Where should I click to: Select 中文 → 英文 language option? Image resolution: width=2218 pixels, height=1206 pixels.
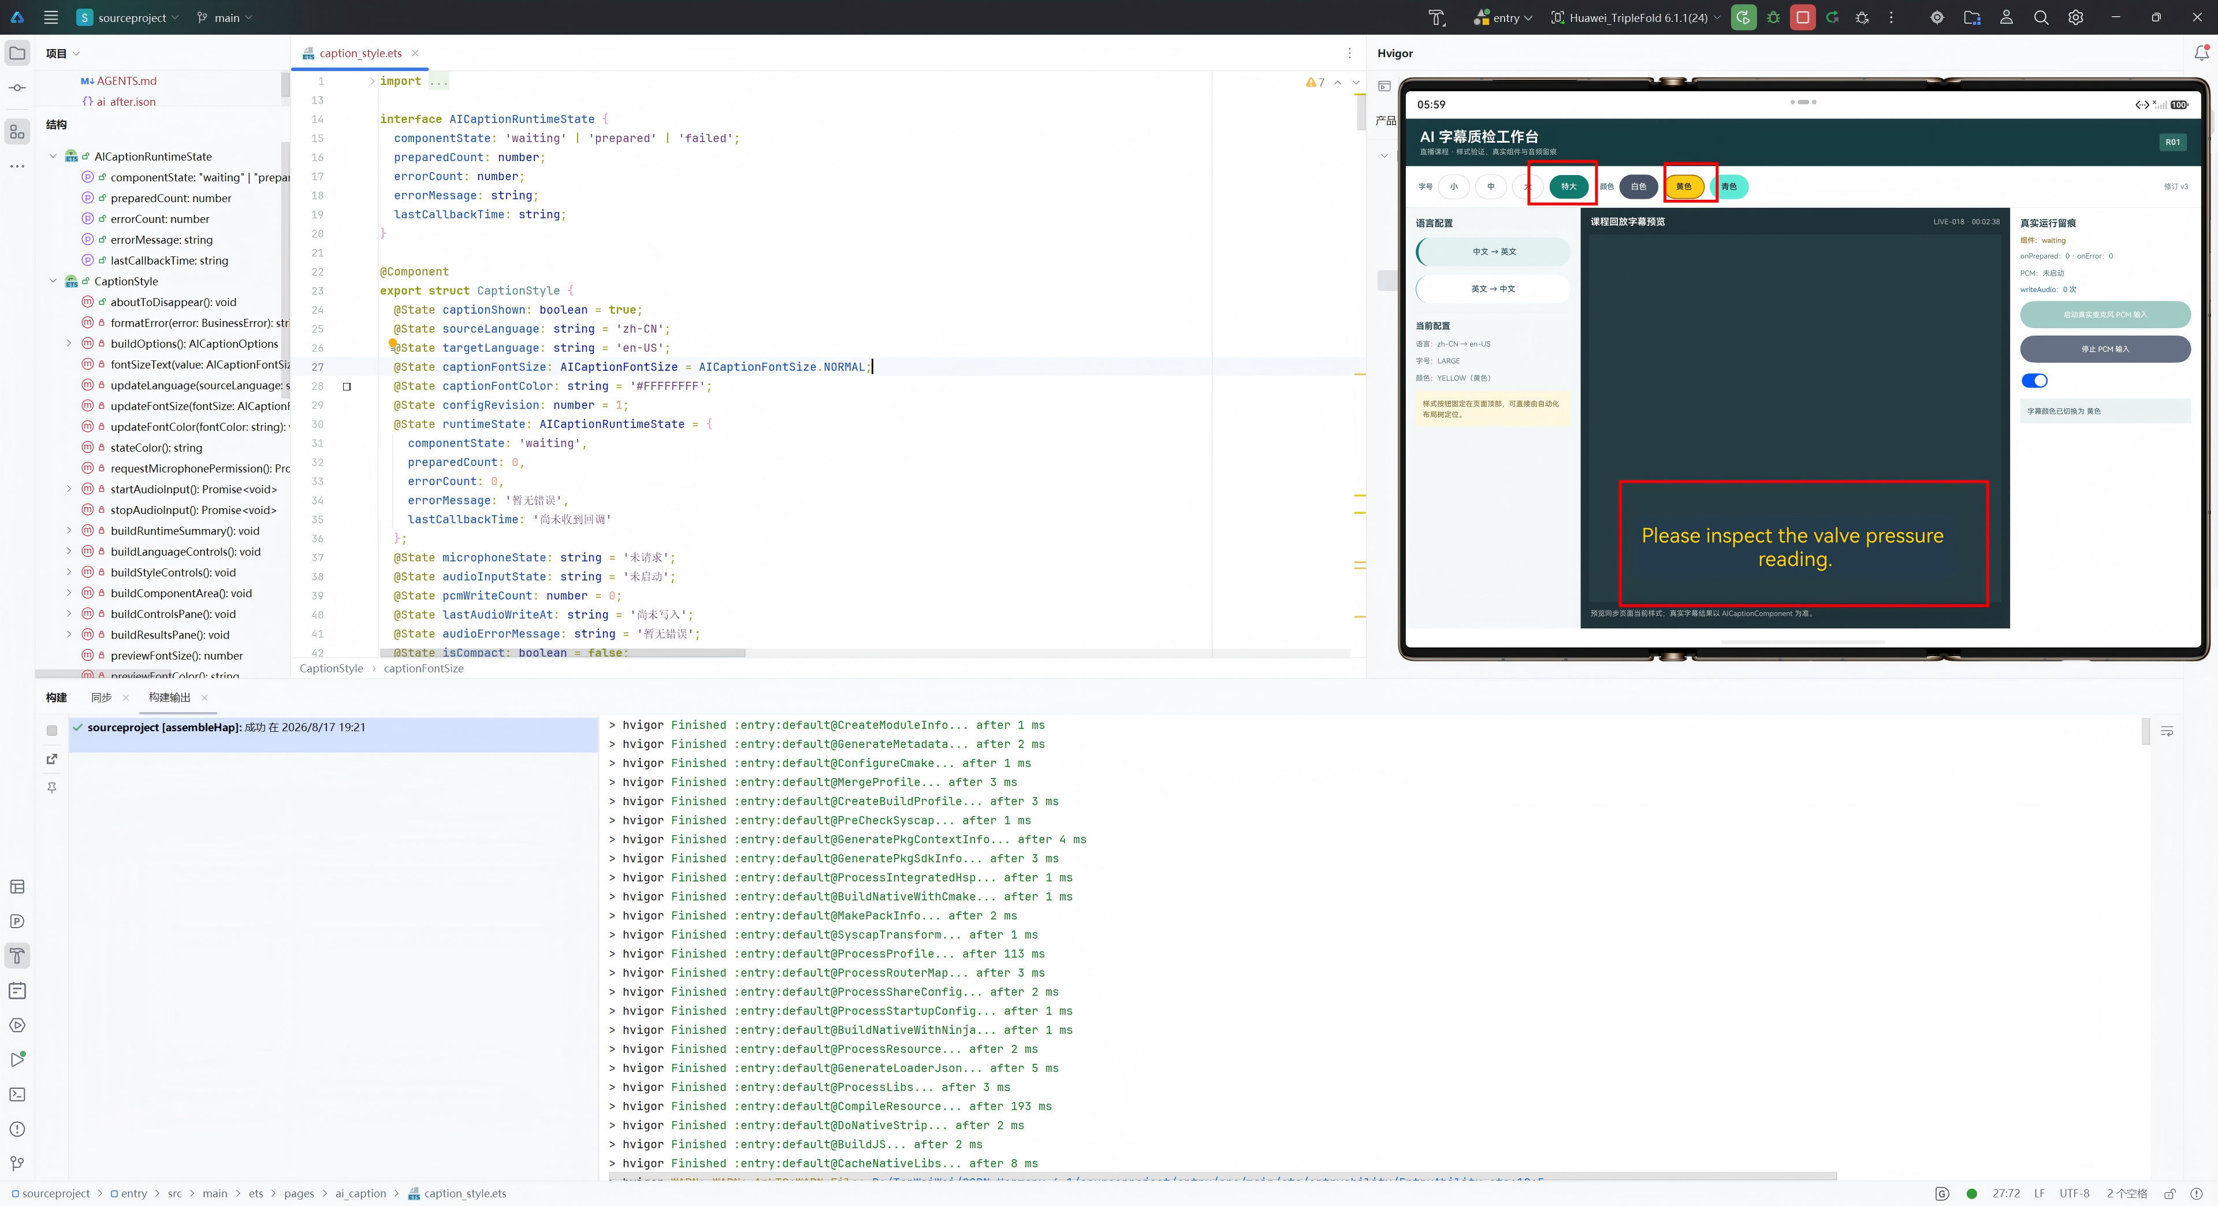tap(1494, 251)
